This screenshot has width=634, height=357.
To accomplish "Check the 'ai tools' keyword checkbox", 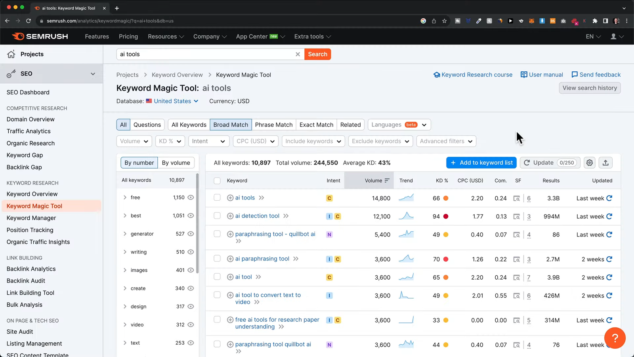I will [x=217, y=198].
